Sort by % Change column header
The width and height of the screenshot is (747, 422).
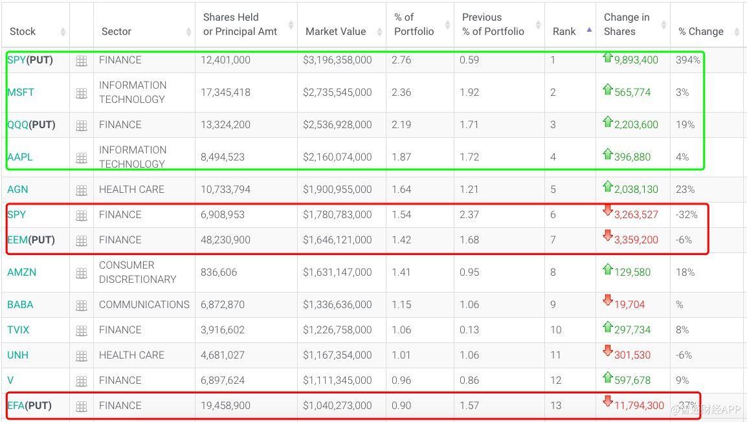[700, 31]
